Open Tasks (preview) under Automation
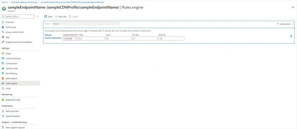This screenshot has width=297, height=129. (x=12, y=111)
